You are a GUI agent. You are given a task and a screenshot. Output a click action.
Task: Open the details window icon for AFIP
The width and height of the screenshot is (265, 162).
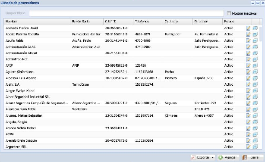[255, 65]
